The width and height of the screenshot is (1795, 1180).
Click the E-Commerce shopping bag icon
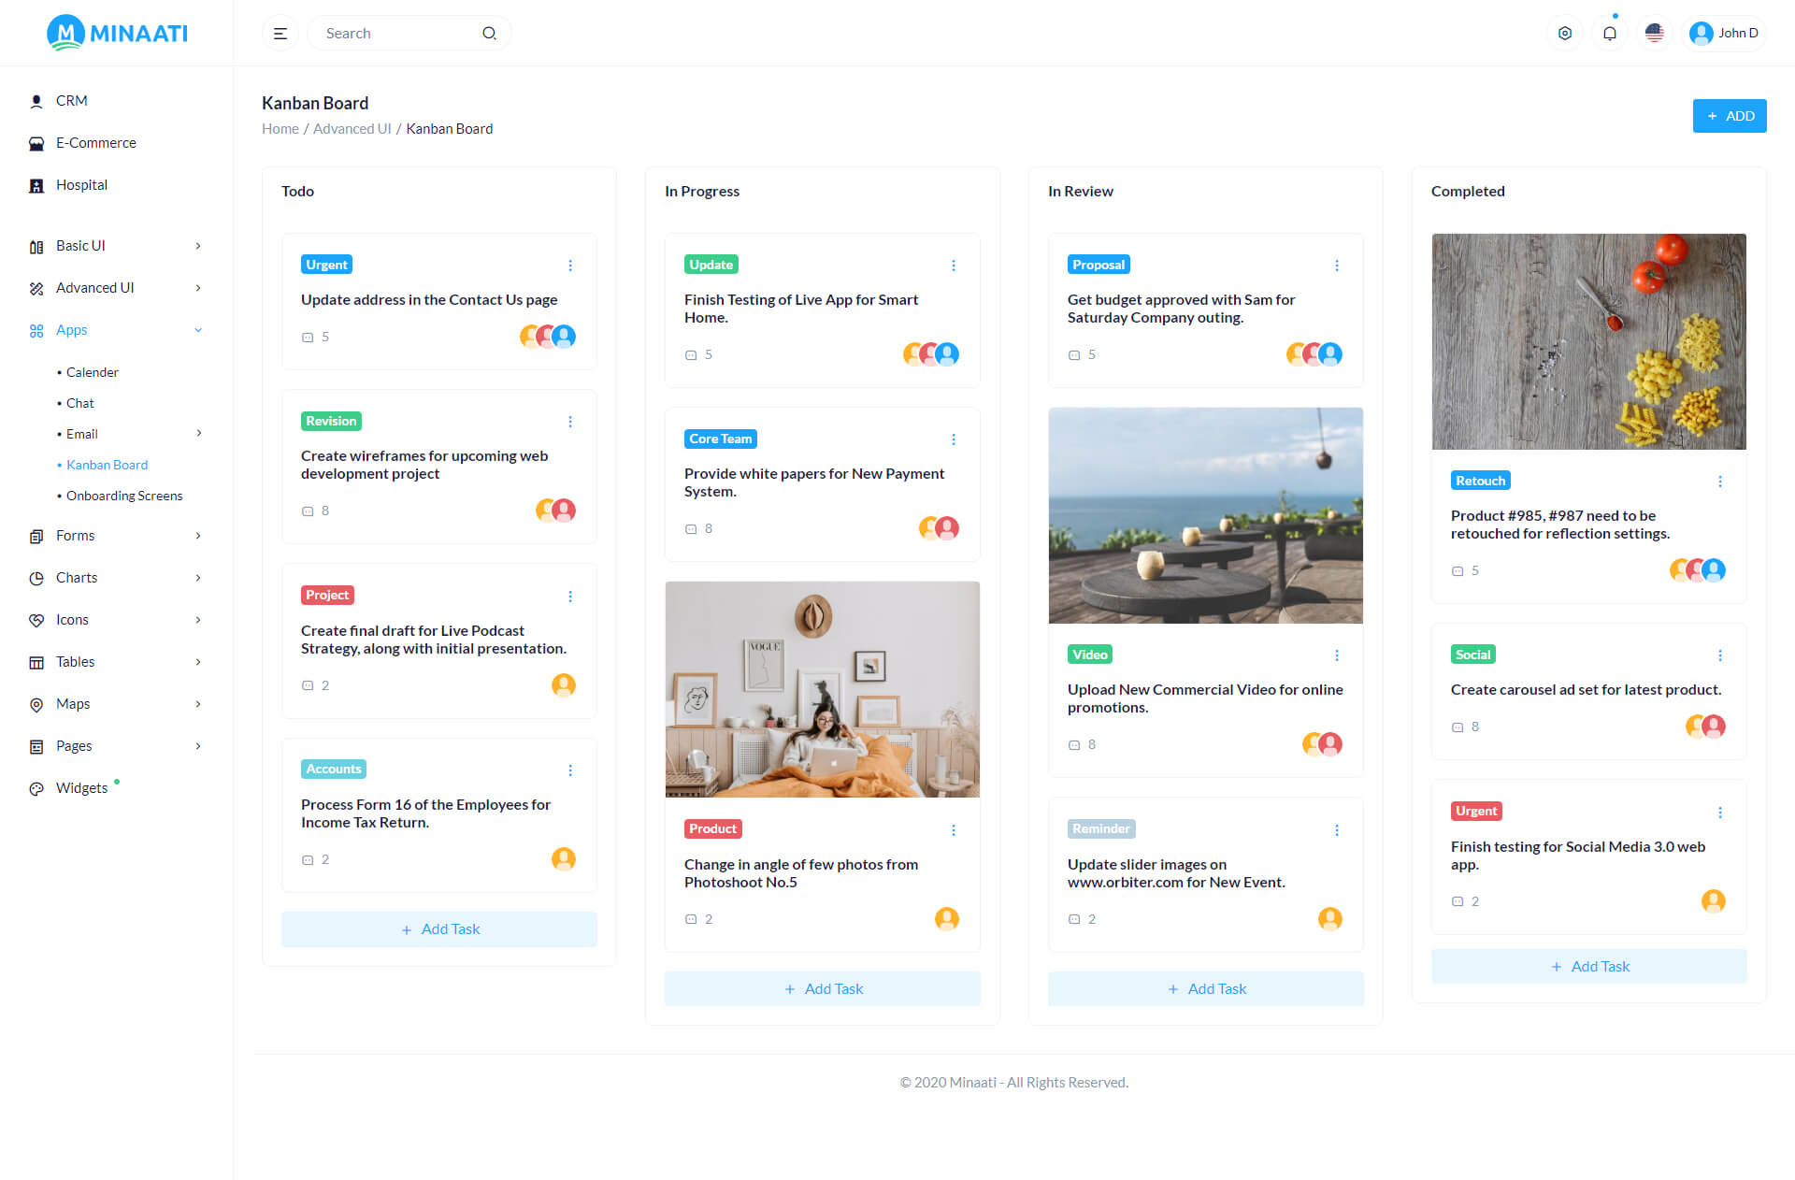36,142
